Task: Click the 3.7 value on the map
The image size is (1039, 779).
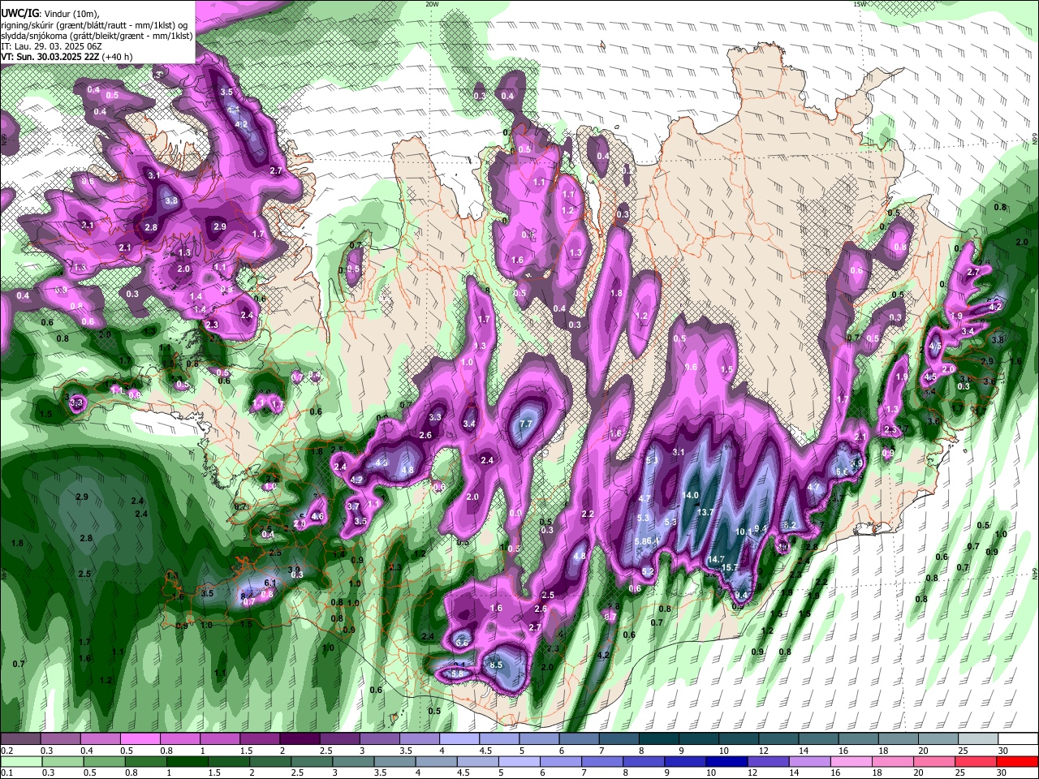Action: pyautogui.click(x=353, y=506)
